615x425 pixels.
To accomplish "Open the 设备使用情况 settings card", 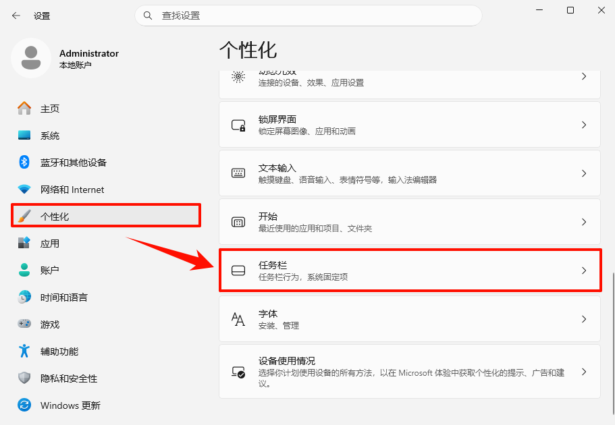I will [x=410, y=372].
